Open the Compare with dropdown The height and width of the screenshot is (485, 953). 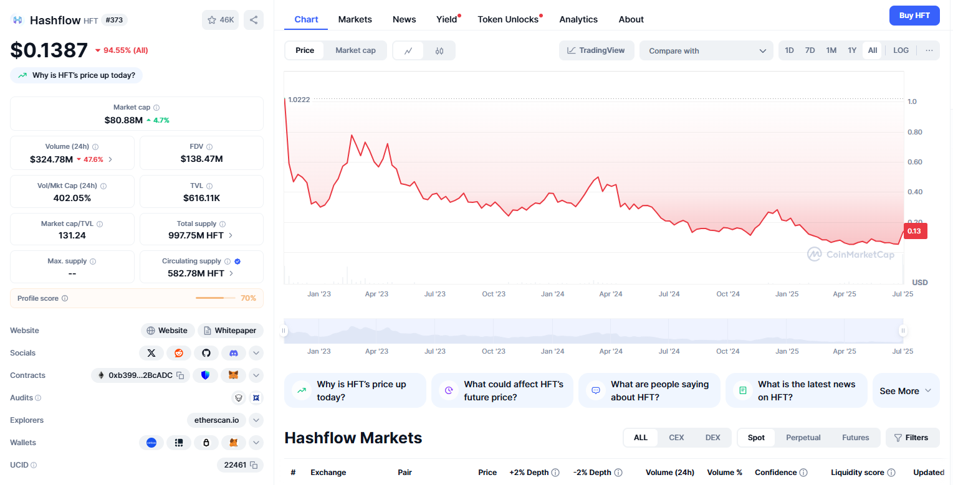point(706,50)
